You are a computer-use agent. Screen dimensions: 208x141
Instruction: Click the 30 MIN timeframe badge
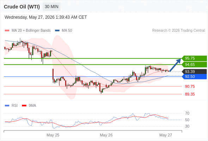(x=51, y=7)
